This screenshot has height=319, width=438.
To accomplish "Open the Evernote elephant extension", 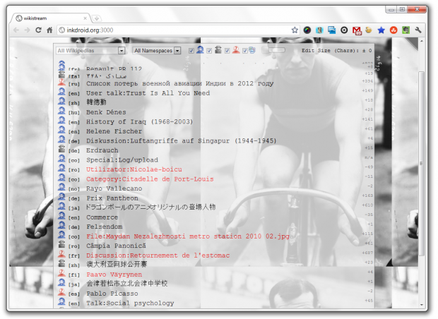I will tap(406, 30).
